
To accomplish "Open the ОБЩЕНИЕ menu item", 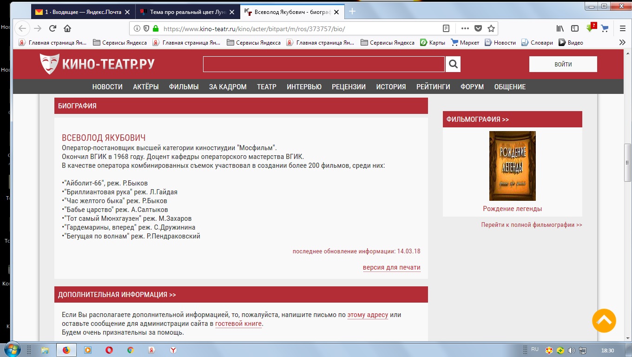I will [510, 87].
